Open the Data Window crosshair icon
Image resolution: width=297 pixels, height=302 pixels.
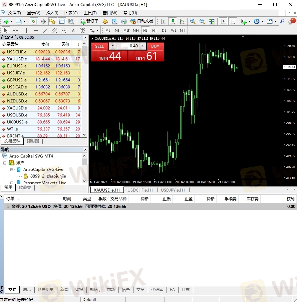pos(43,21)
